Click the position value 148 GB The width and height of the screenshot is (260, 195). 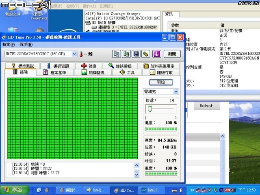169,147
